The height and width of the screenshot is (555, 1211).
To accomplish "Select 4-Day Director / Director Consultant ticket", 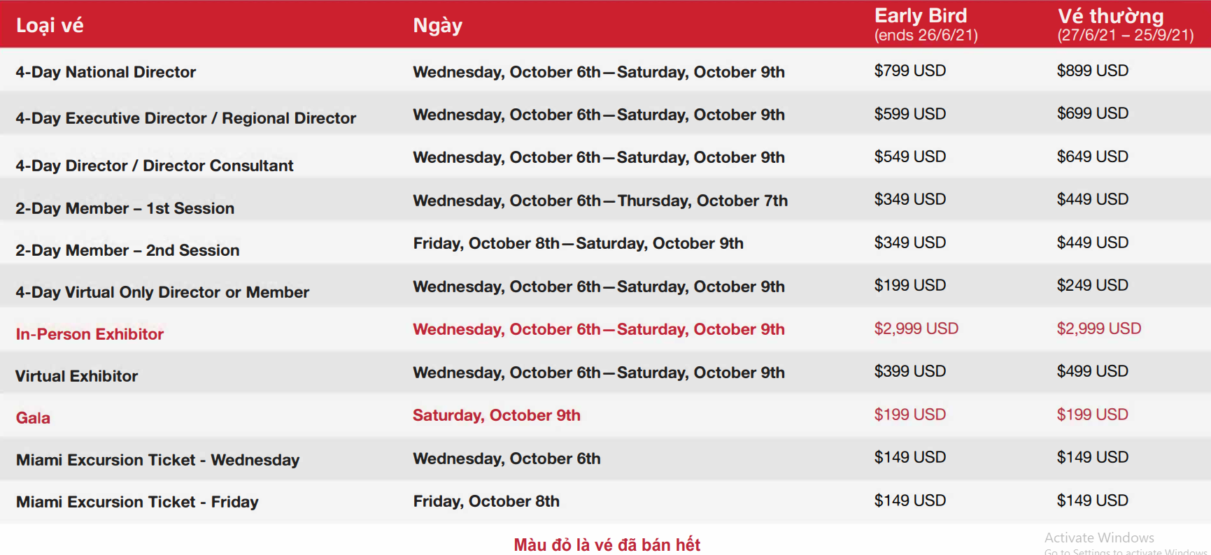I will (x=154, y=166).
